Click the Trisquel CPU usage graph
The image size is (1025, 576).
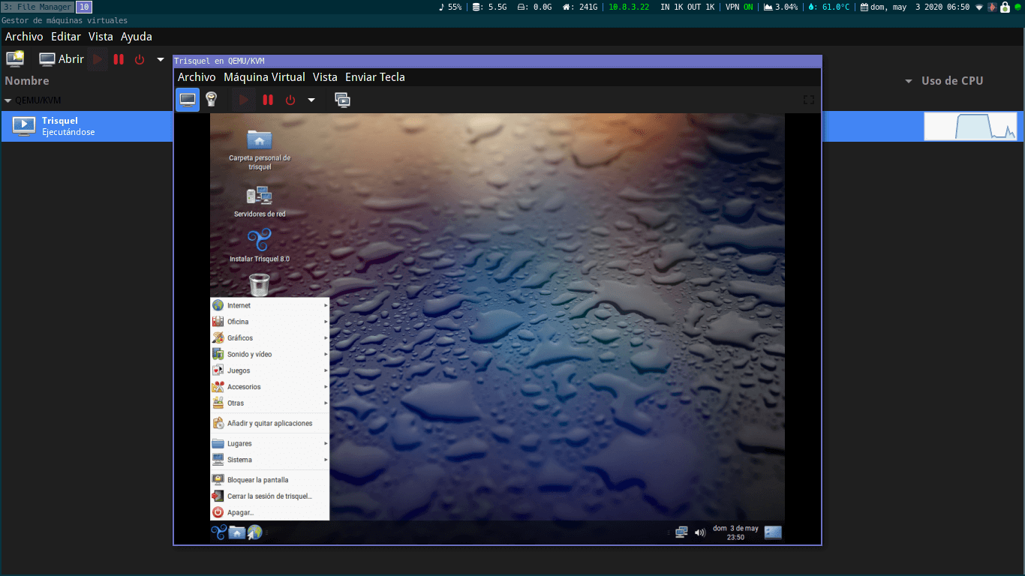tap(970, 126)
